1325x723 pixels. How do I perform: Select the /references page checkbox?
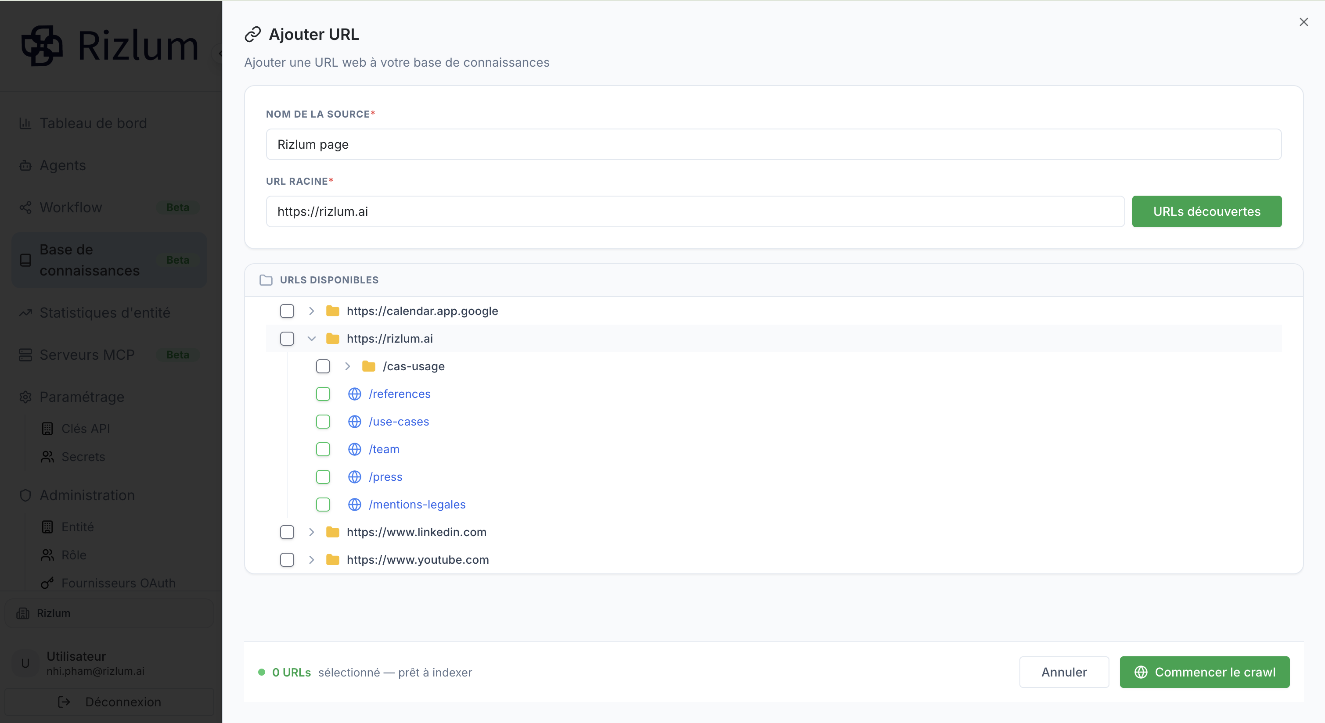click(323, 394)
